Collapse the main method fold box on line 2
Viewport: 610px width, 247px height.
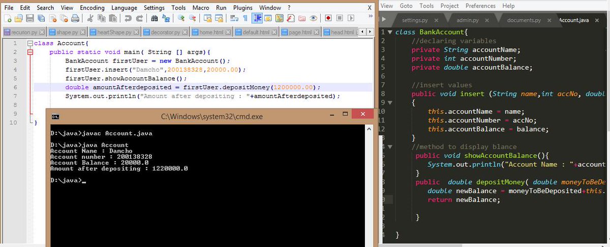(x=29, y=52)
